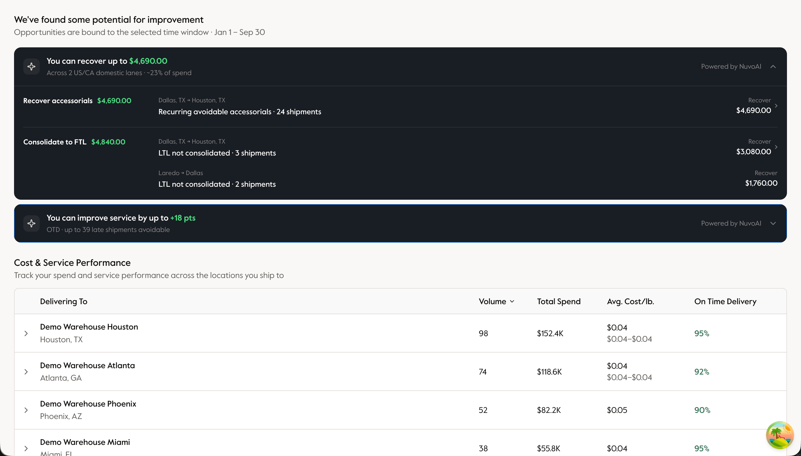Click the sparkle icon in improve service card
801x456 pixels.
coord(31,223)
